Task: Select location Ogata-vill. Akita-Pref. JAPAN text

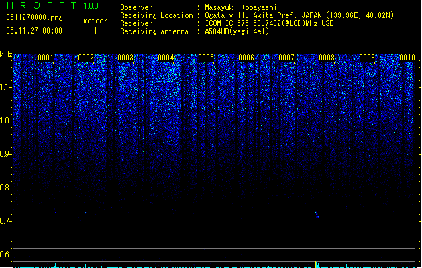Action: pos(299,15)
